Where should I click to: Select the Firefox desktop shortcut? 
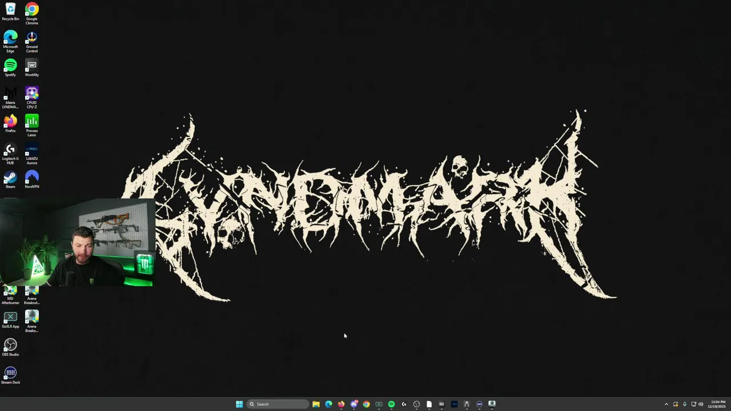pos(10,123)
